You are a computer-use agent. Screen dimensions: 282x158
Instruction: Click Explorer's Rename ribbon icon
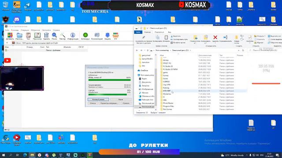[225, 37]
